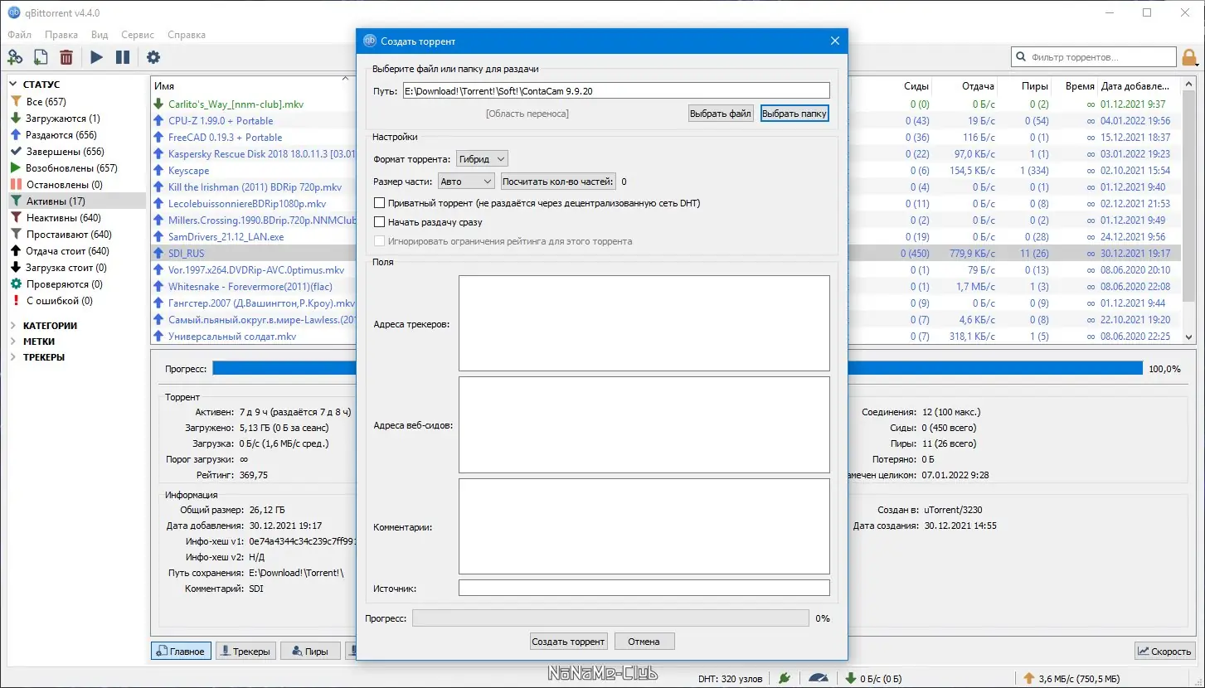Image resolution: width=1205 pixels, height=688 pixels.
Task: Open options via the gear toolbar icon
Action: 153,57
